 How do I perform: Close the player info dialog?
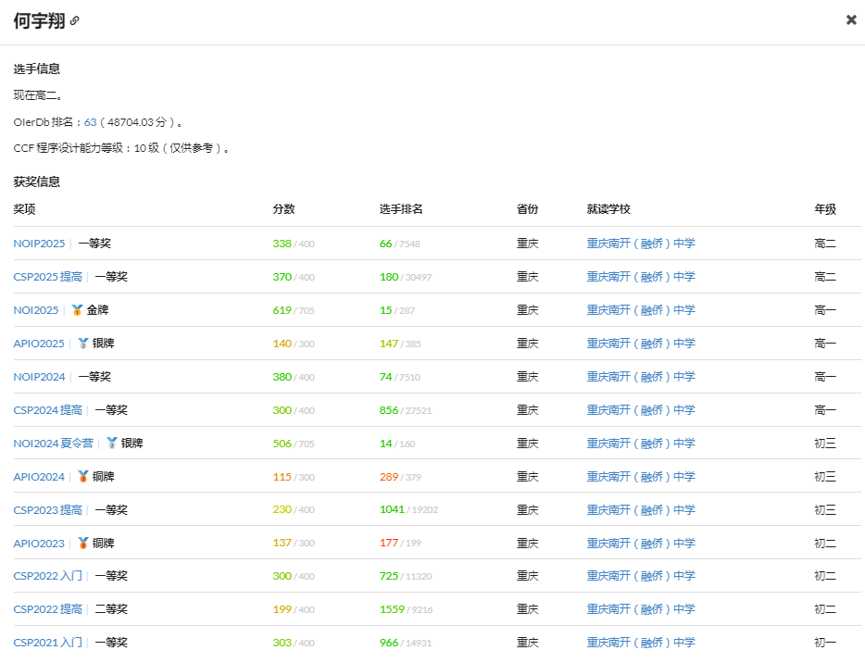(851, 19)
